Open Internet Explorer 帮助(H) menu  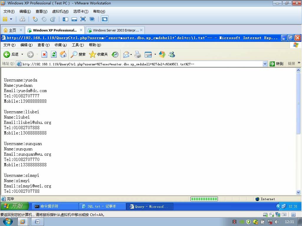point(95,45)
